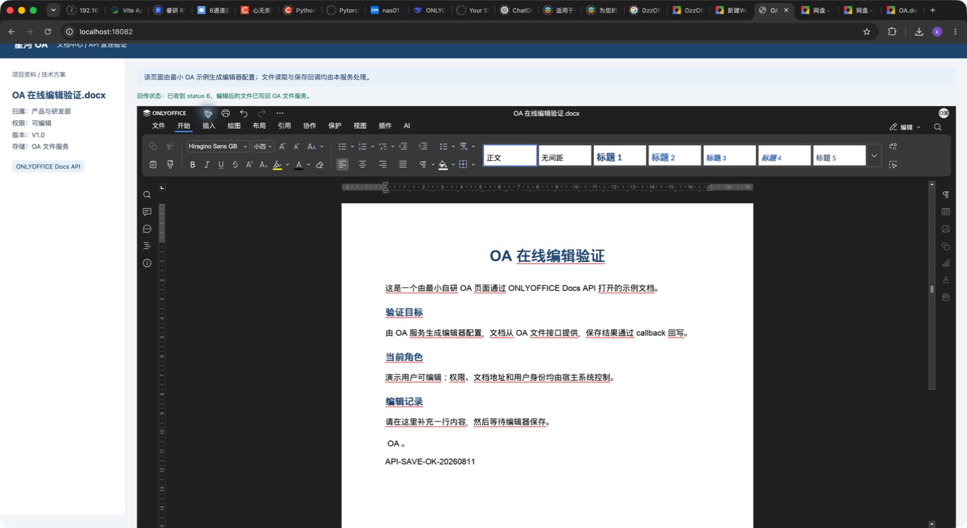Click the ONLYOFFICE Docs API tag

pyautogui.click(x=48, y=166)
